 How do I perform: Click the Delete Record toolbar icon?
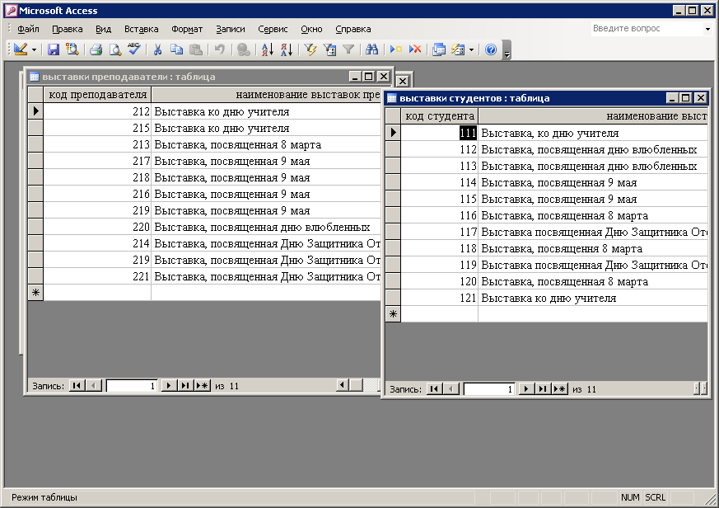(415, 49)
